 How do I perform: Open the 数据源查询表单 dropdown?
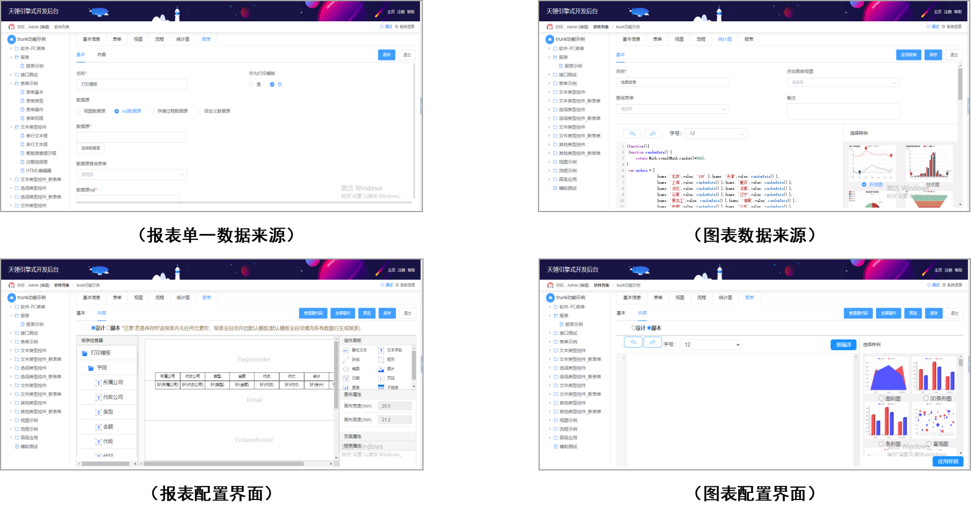(132, 174)
